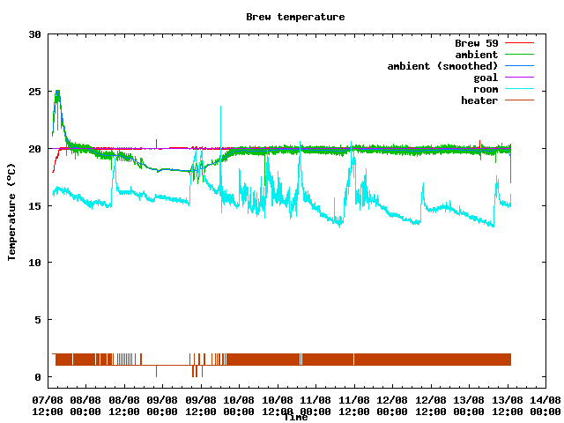This screenshot has width=564, height=423.
Task: Click the y-axis value 25
Action: (35, 92)
